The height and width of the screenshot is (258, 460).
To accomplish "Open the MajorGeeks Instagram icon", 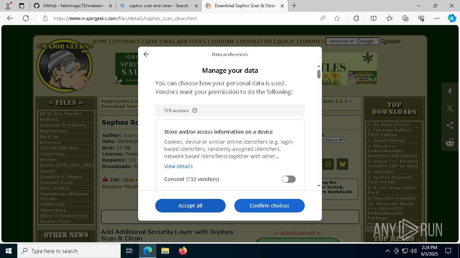I will point(328,164).
